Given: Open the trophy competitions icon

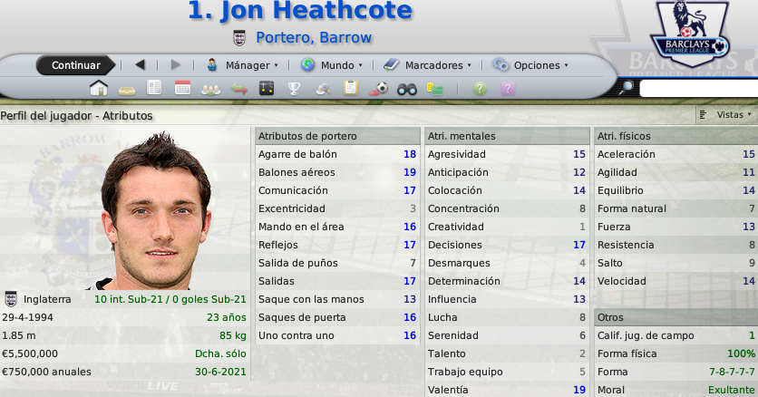Looking at the screenshot, I should pos(294,89).
